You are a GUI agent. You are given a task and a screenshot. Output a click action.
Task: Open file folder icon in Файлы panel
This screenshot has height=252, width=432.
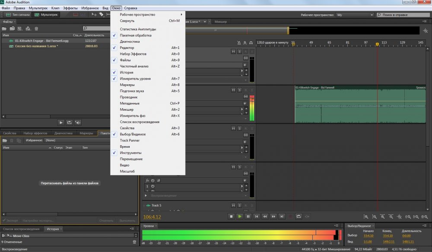tap(4, 29)
